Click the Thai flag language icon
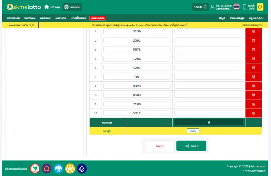Image resolution: width=271 pixels, height=176 pixels. pos(236,7)
